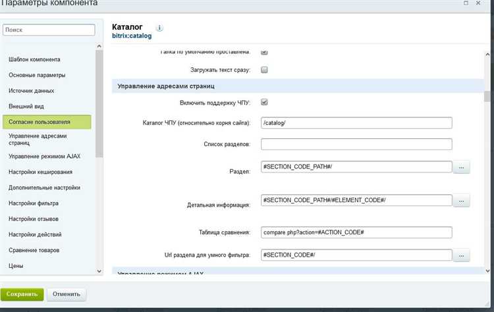
Task: Open the Источник данных section
Action: [31, 91]
